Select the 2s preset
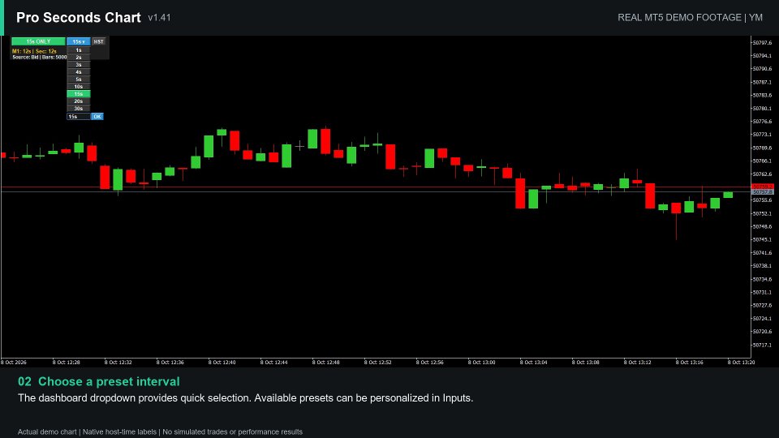The image size is (779, 438). click(x=79, y=58)
